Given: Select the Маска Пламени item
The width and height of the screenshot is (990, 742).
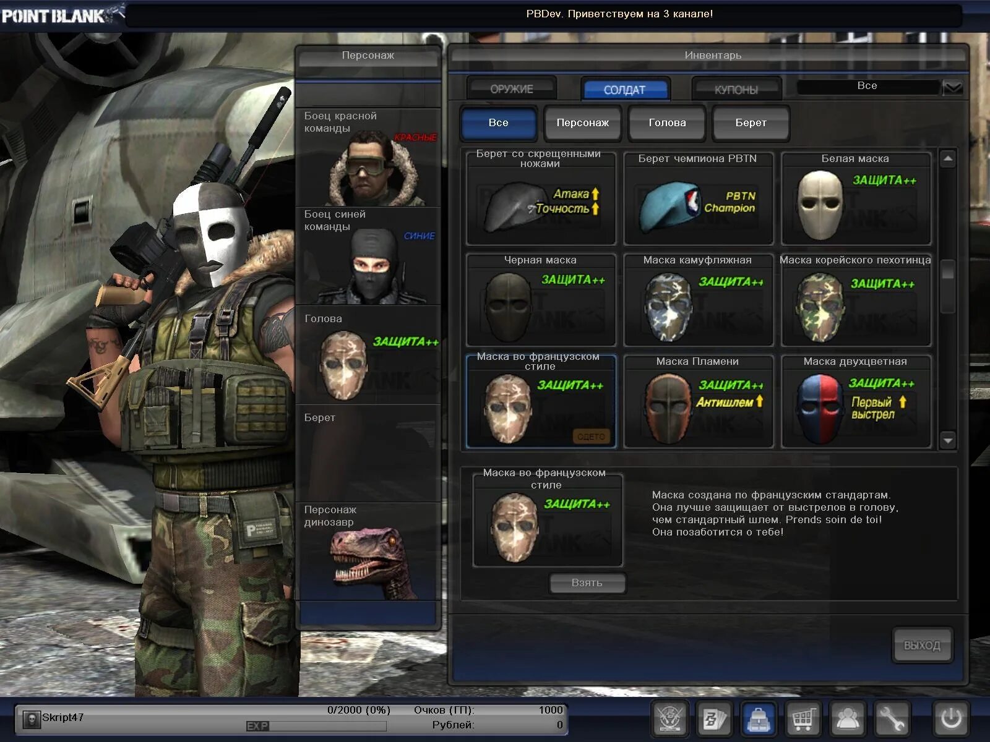Looking at the screenshot, I should (698, 401).
